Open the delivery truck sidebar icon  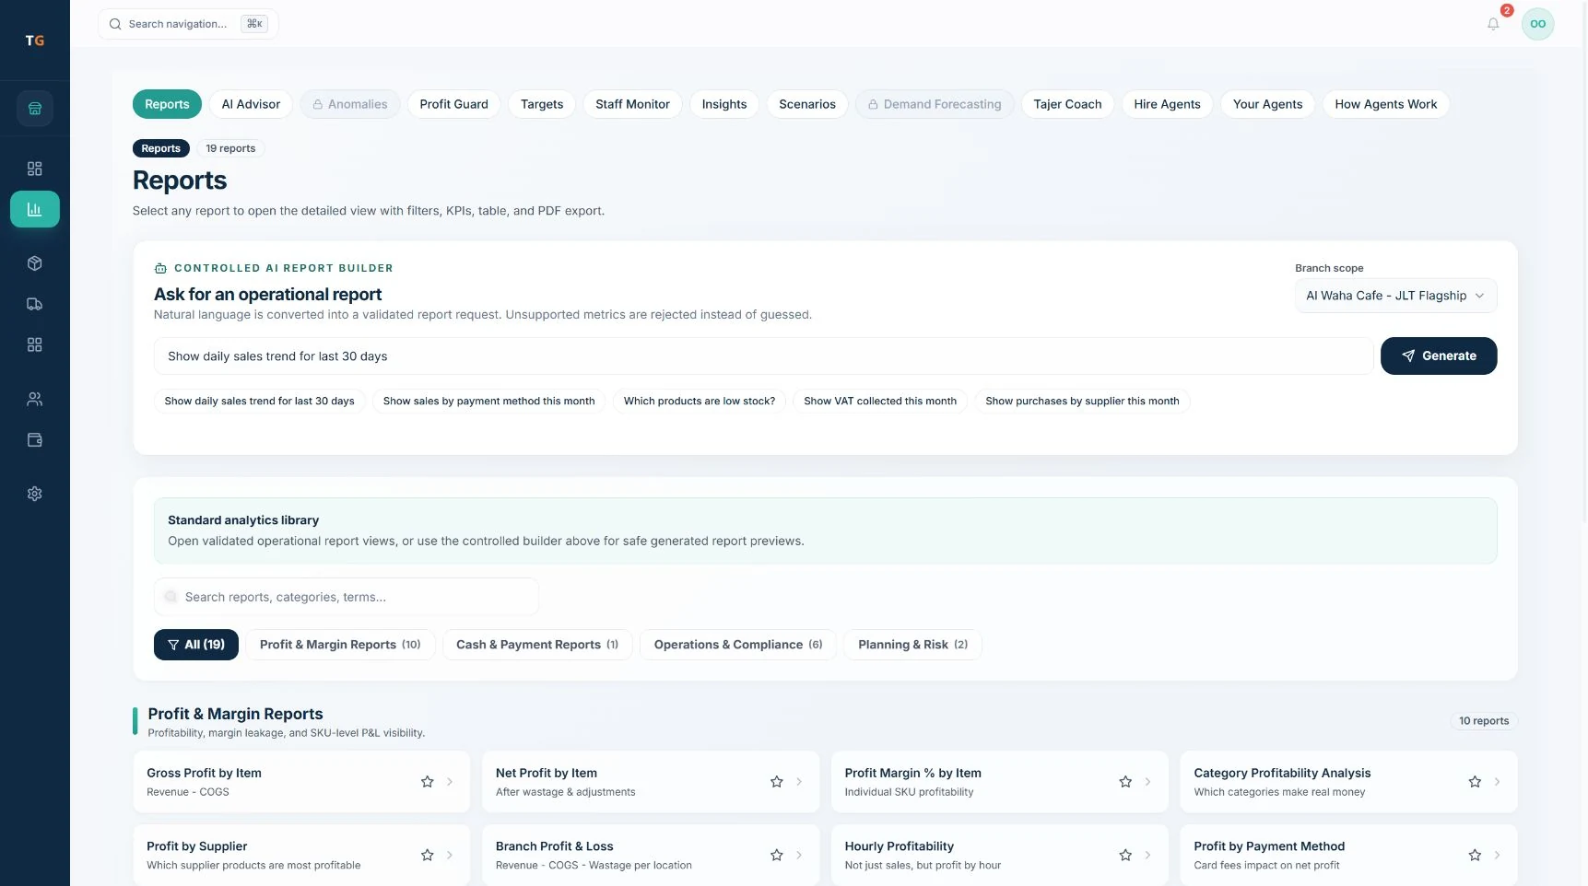click(x=35, y=304)
